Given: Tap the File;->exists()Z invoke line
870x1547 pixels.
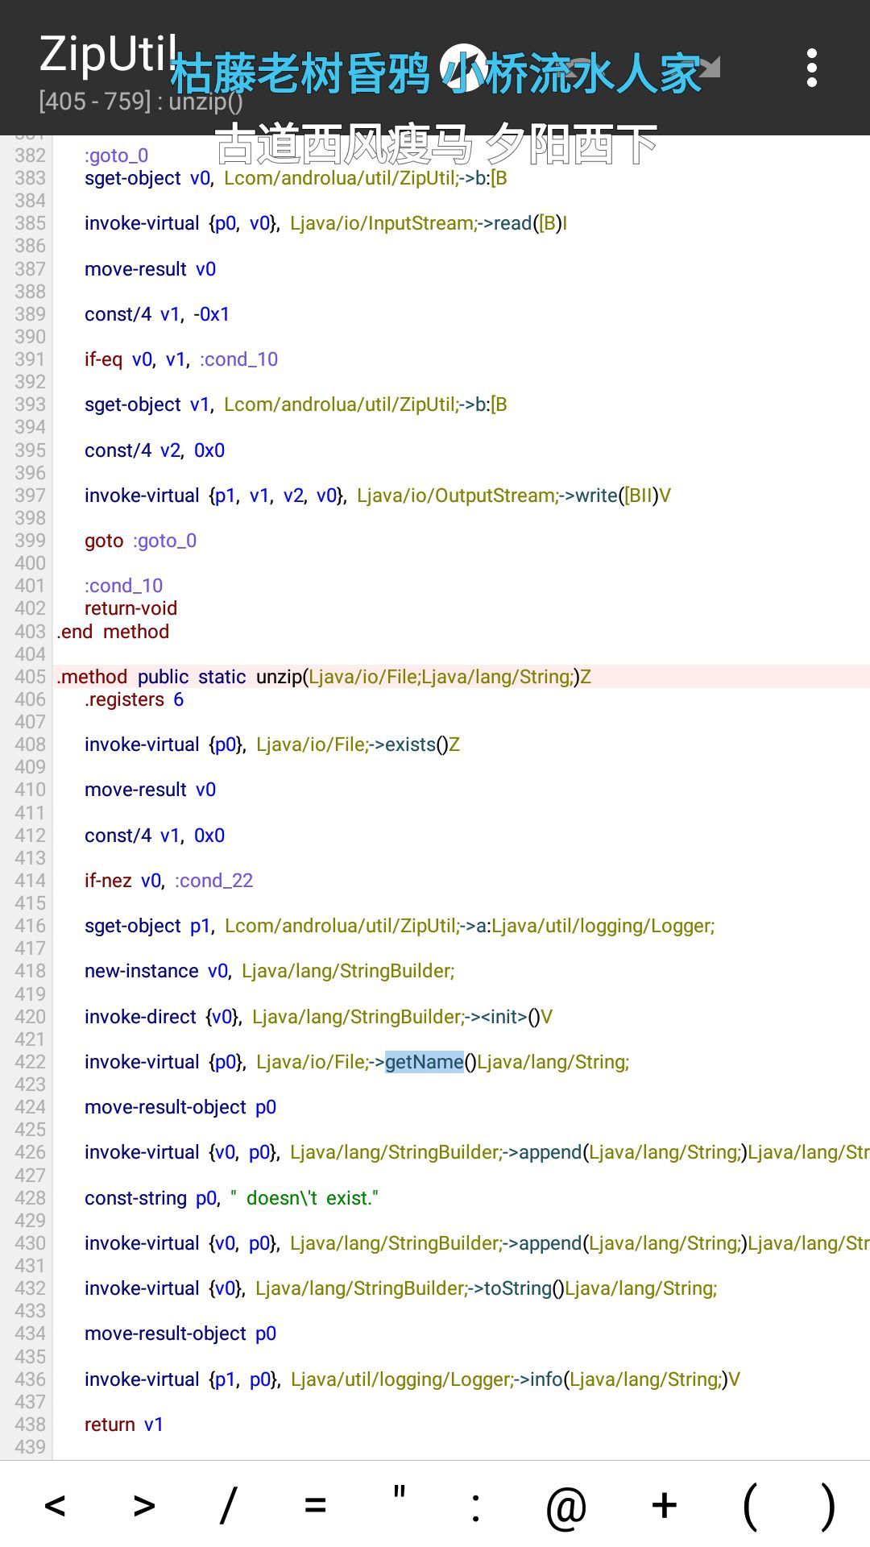Looking at the screenshot, I should pos(272,744).
